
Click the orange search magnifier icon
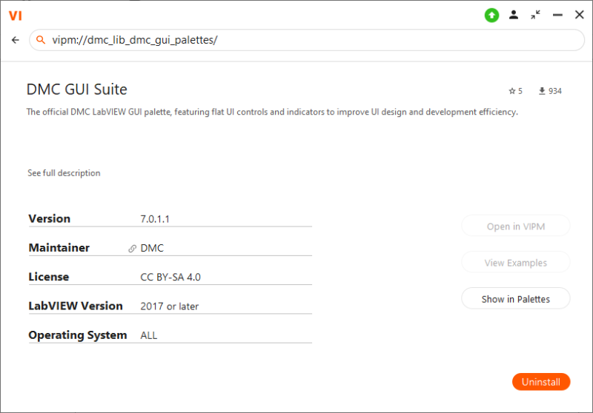tap(41, 40)
